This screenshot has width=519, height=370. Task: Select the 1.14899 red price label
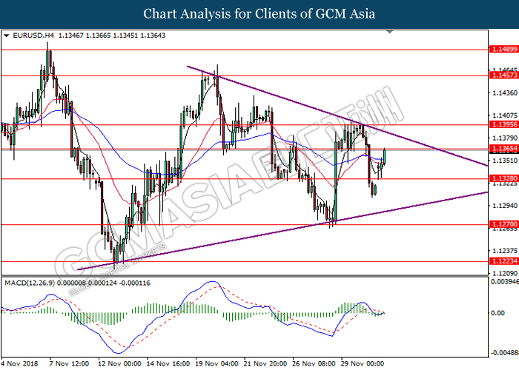pos(504,50)
